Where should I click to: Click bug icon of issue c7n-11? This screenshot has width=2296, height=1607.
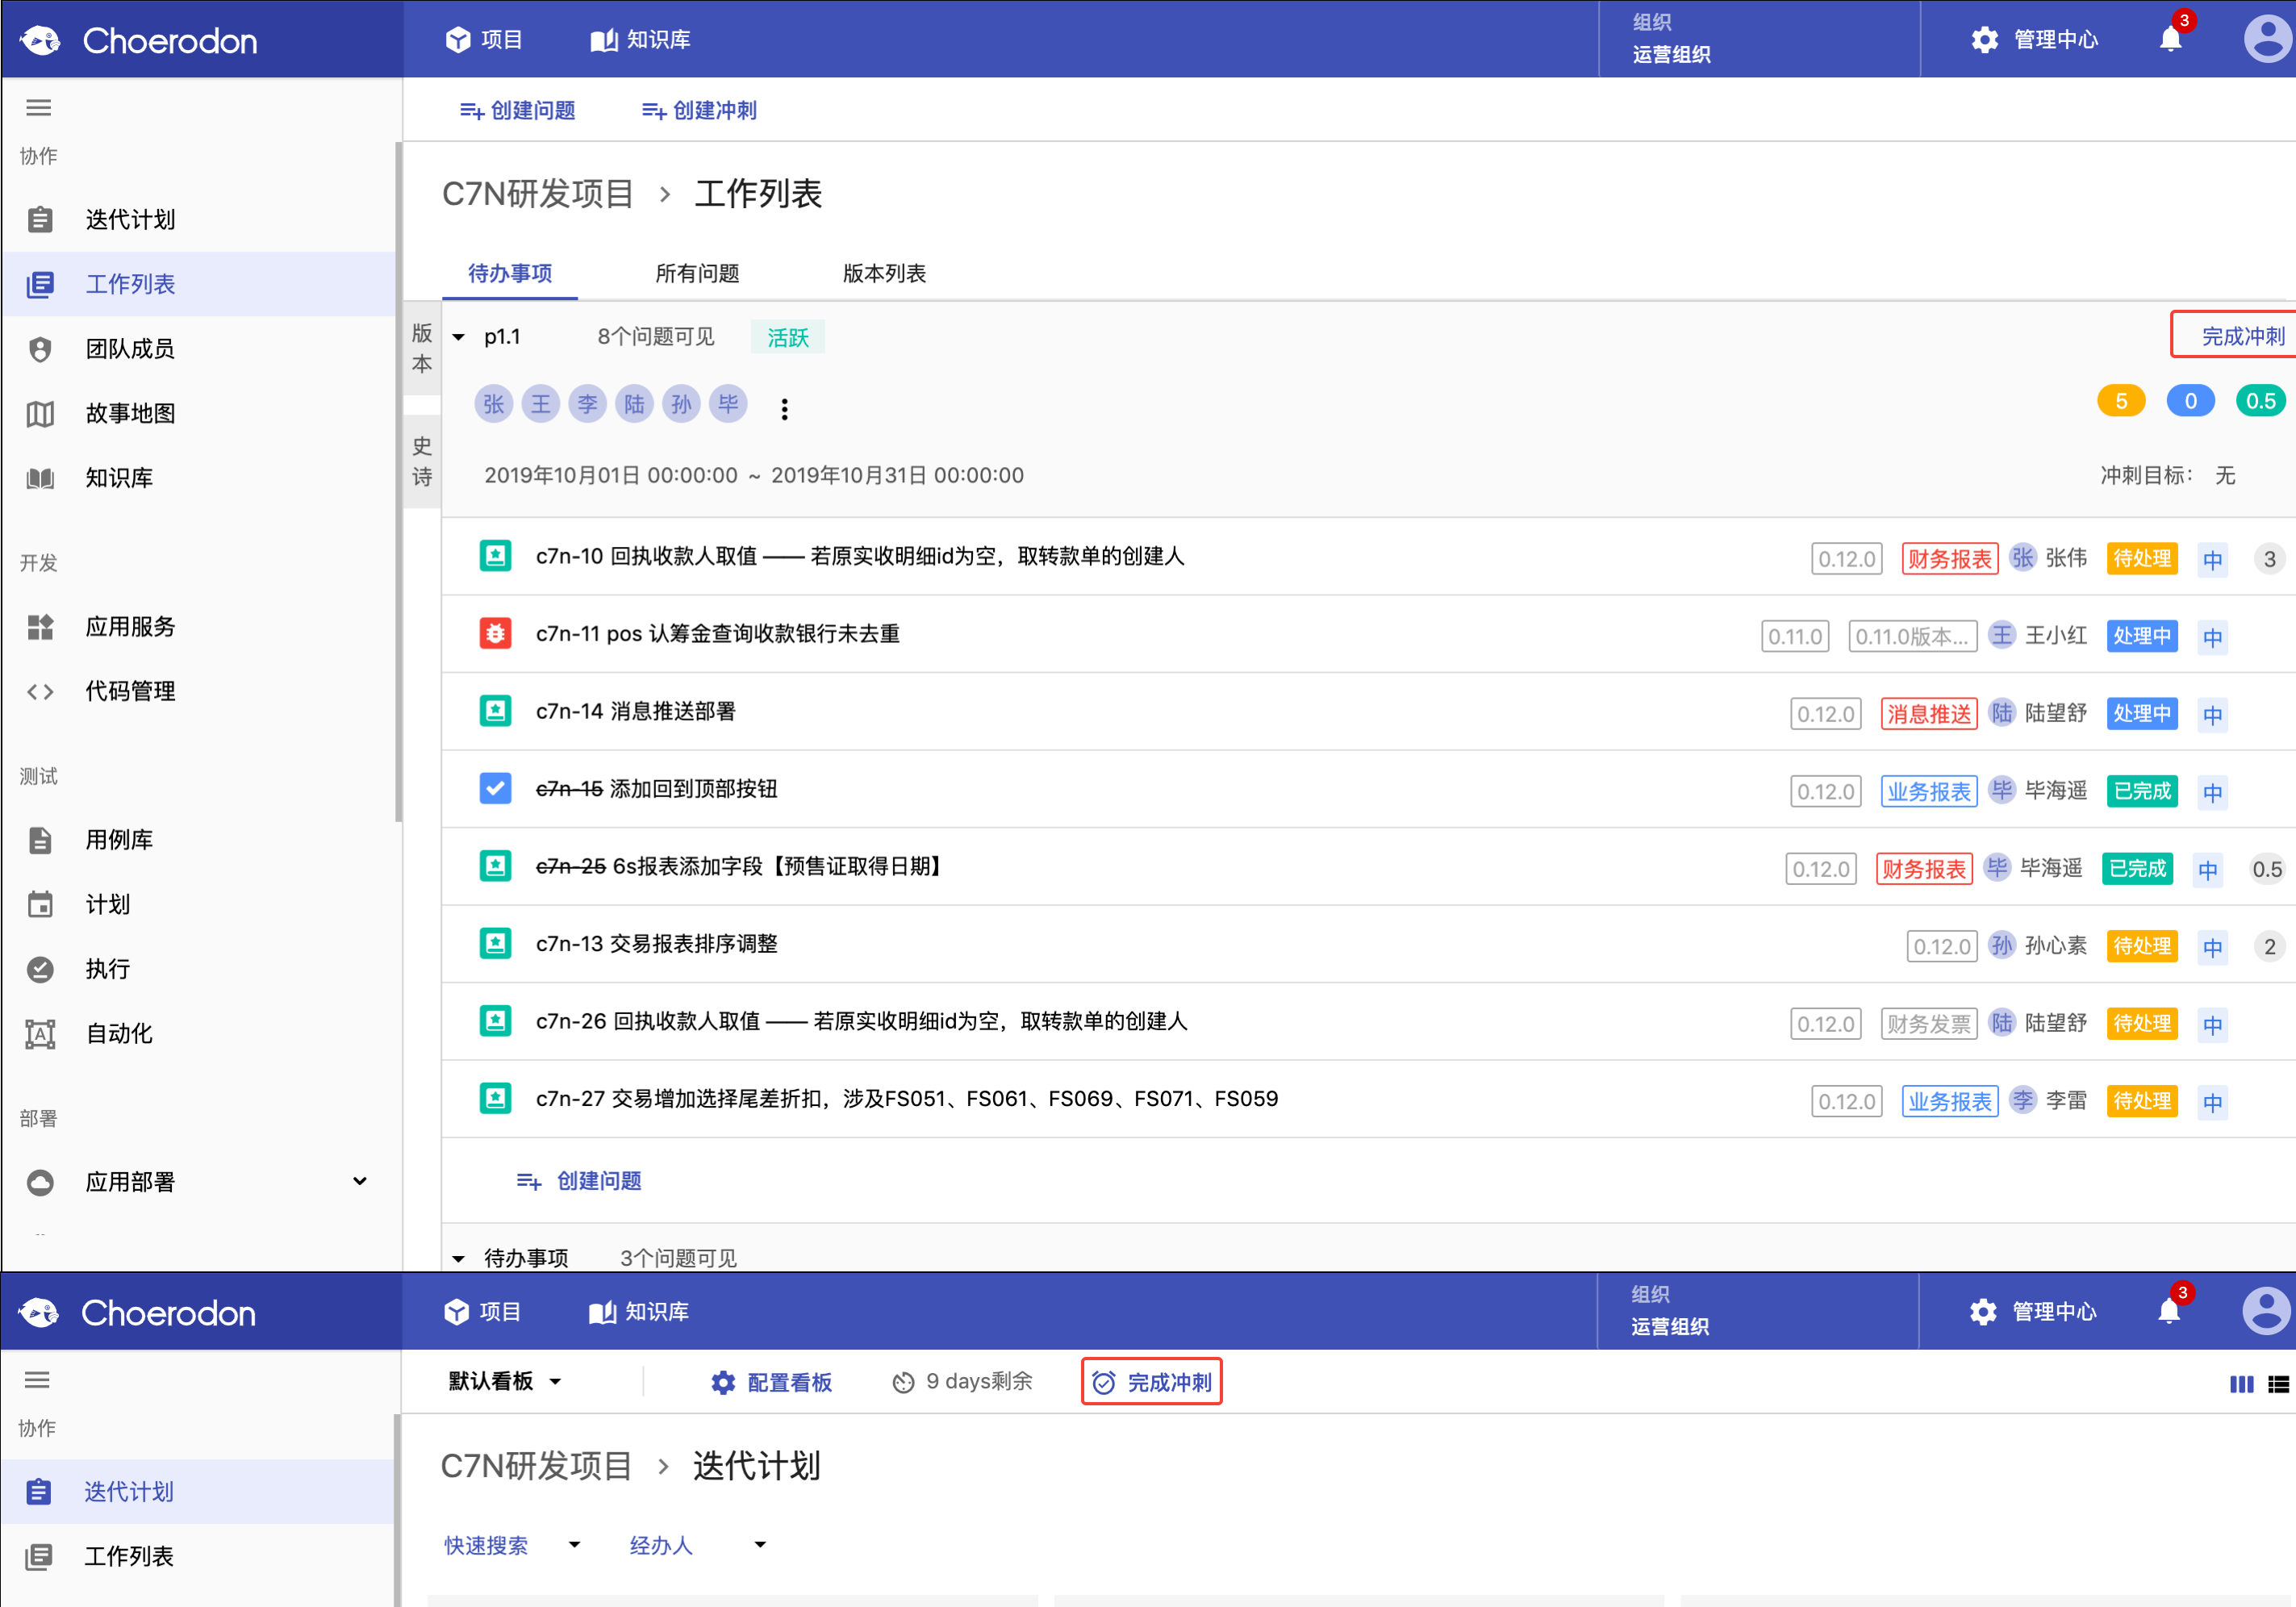click(x=496, y=633)
